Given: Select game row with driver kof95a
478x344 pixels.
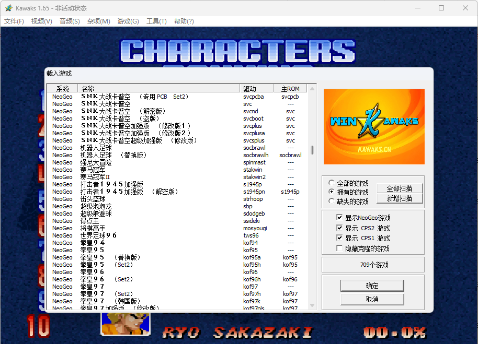Looking at the screenshot, I should coord(177,257).
